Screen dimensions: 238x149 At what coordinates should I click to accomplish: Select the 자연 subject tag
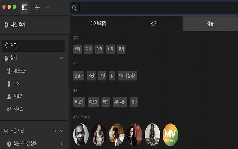[88, 50]
